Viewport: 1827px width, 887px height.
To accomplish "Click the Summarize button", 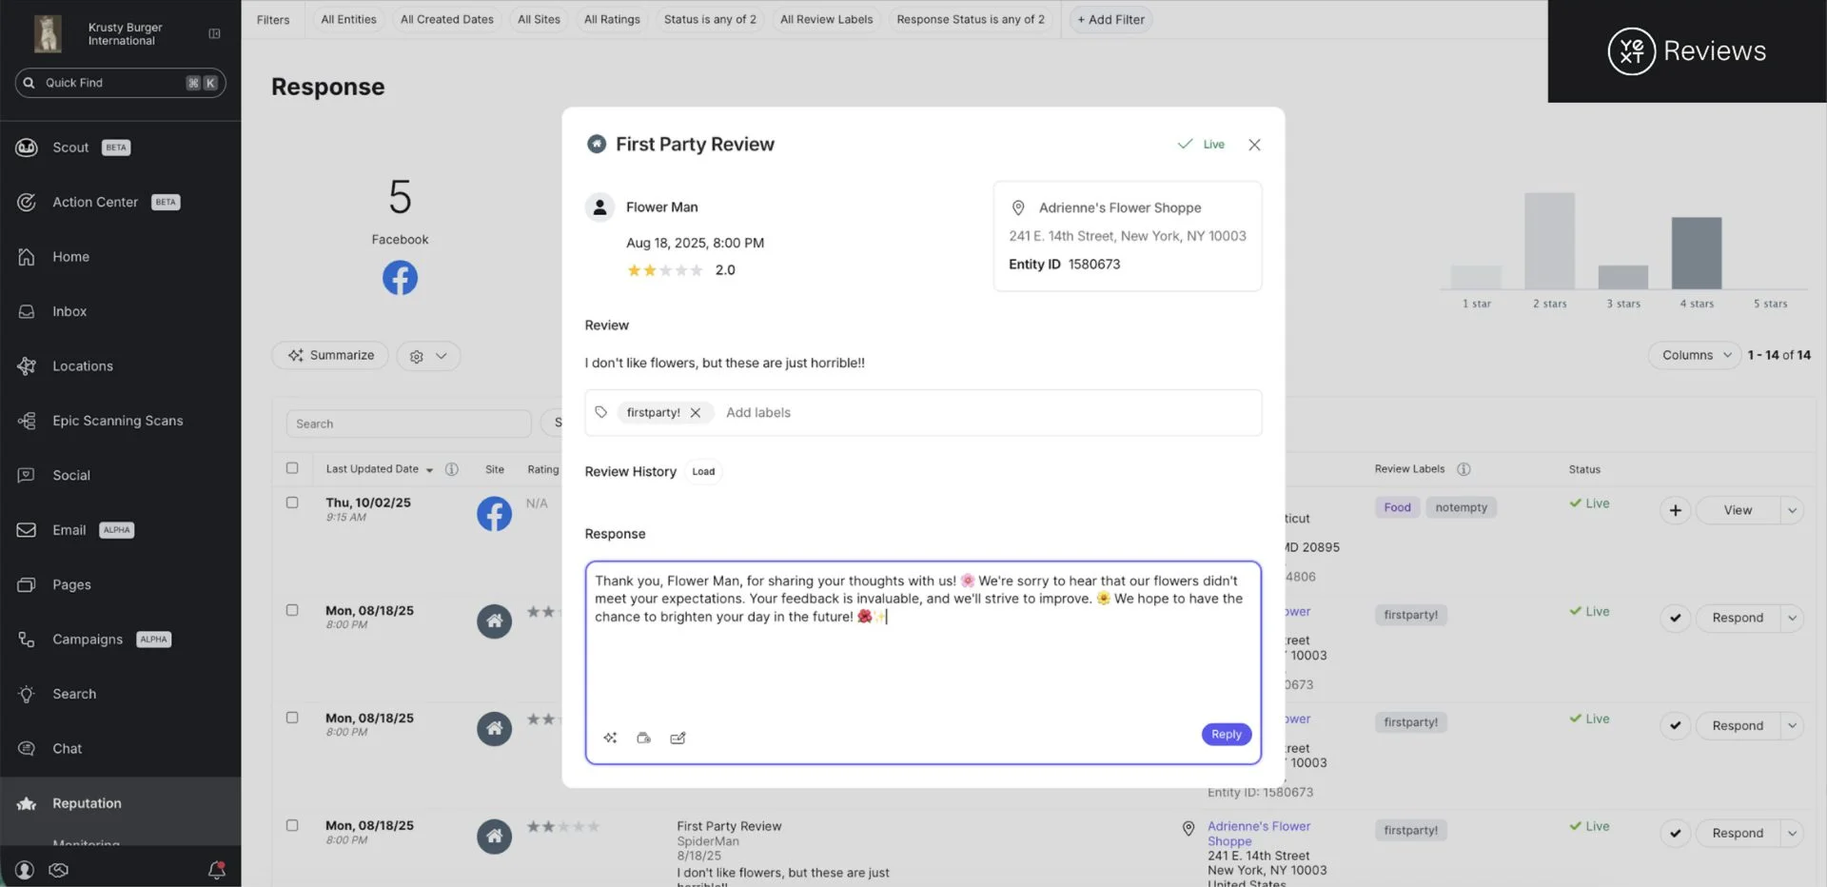I will 331,356.
